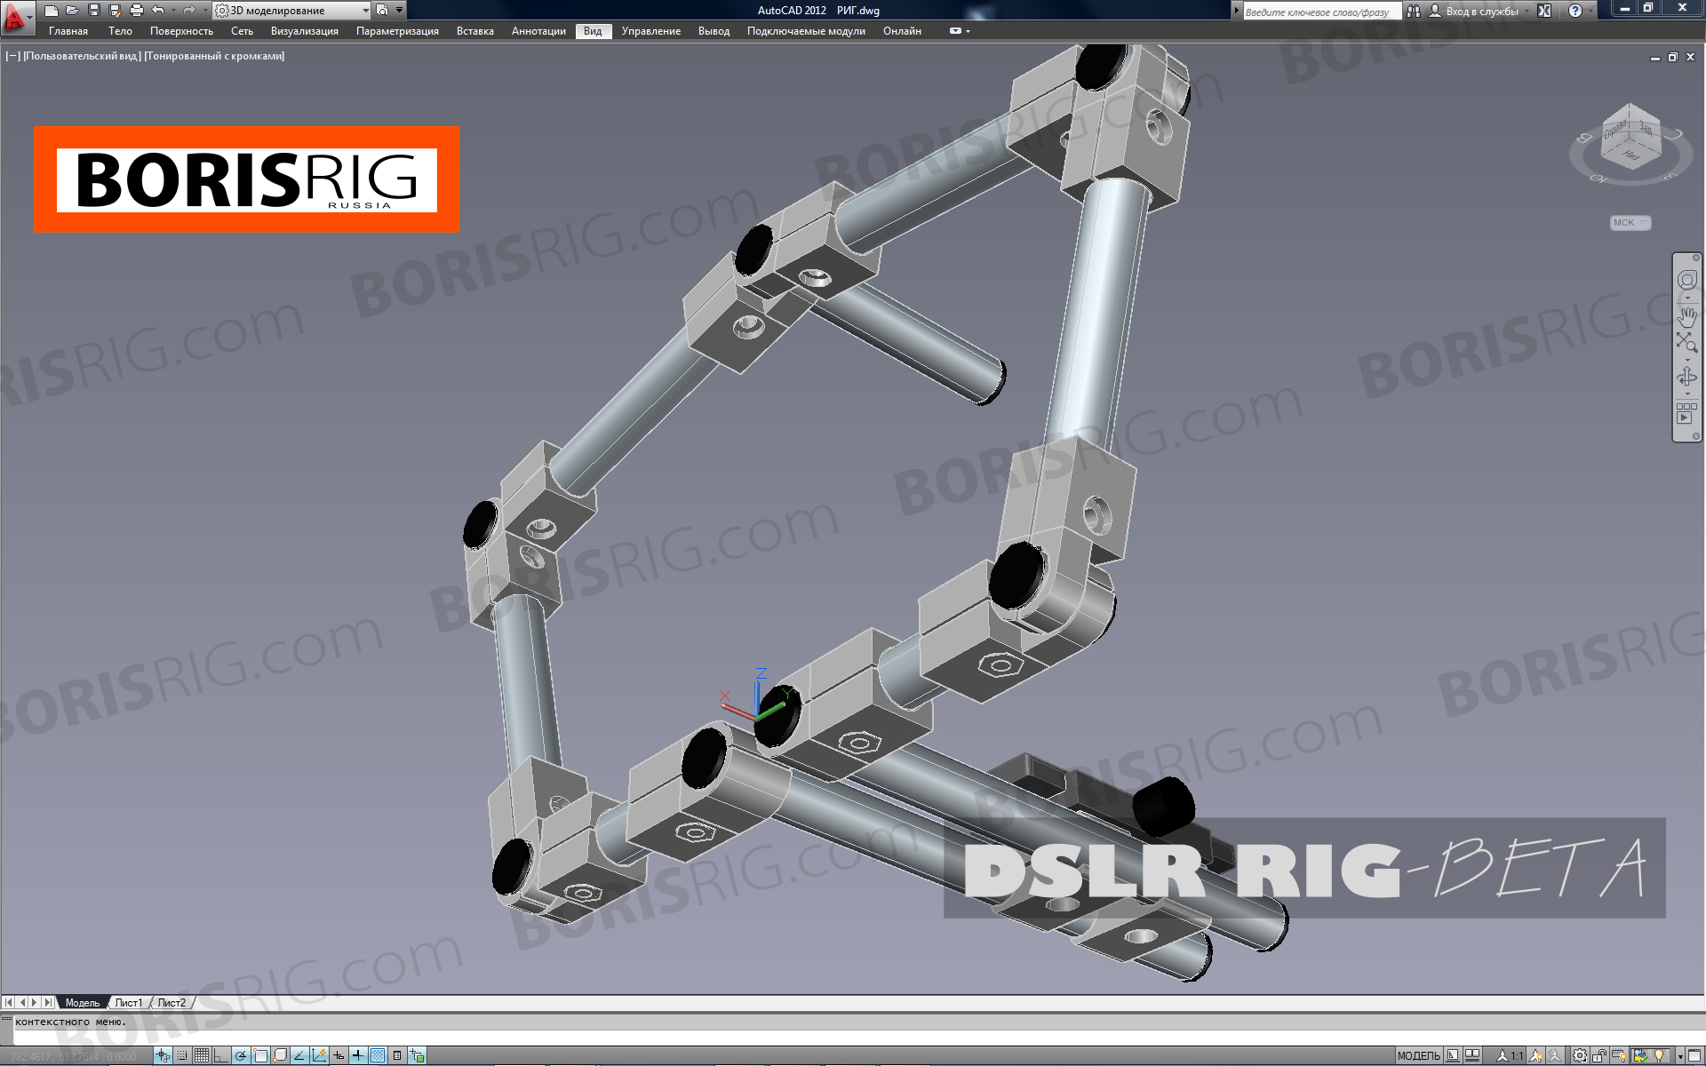Click the Quick View Layouts status bar icon
The height and width of the screenshot is (1066, 1706).
1453,1055
